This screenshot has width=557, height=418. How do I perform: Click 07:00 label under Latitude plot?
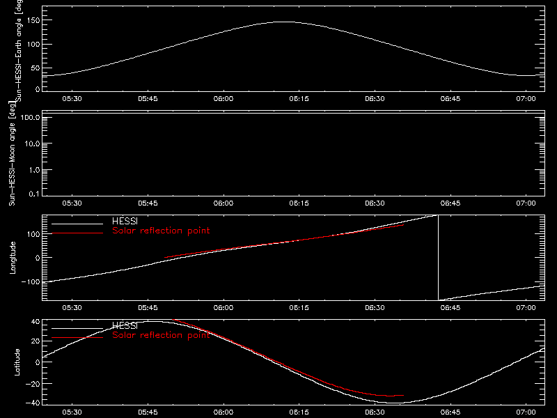(526, 412)
